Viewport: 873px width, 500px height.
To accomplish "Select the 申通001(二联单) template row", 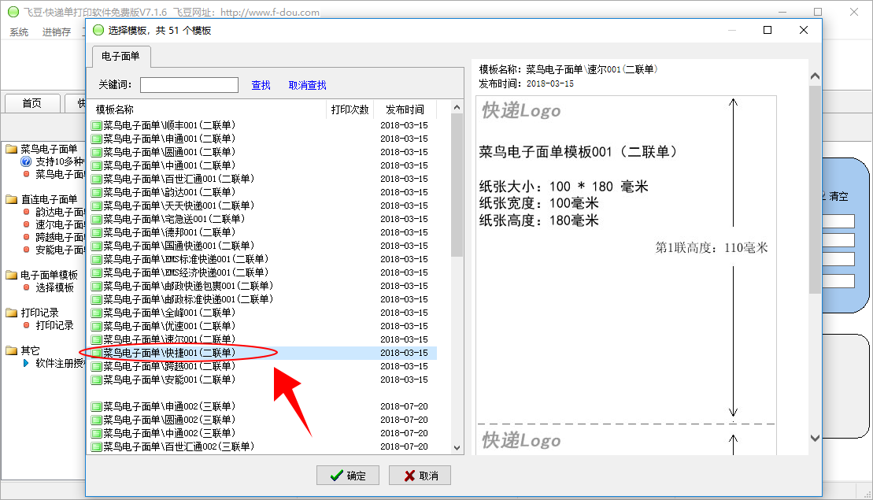I will 264,139.
